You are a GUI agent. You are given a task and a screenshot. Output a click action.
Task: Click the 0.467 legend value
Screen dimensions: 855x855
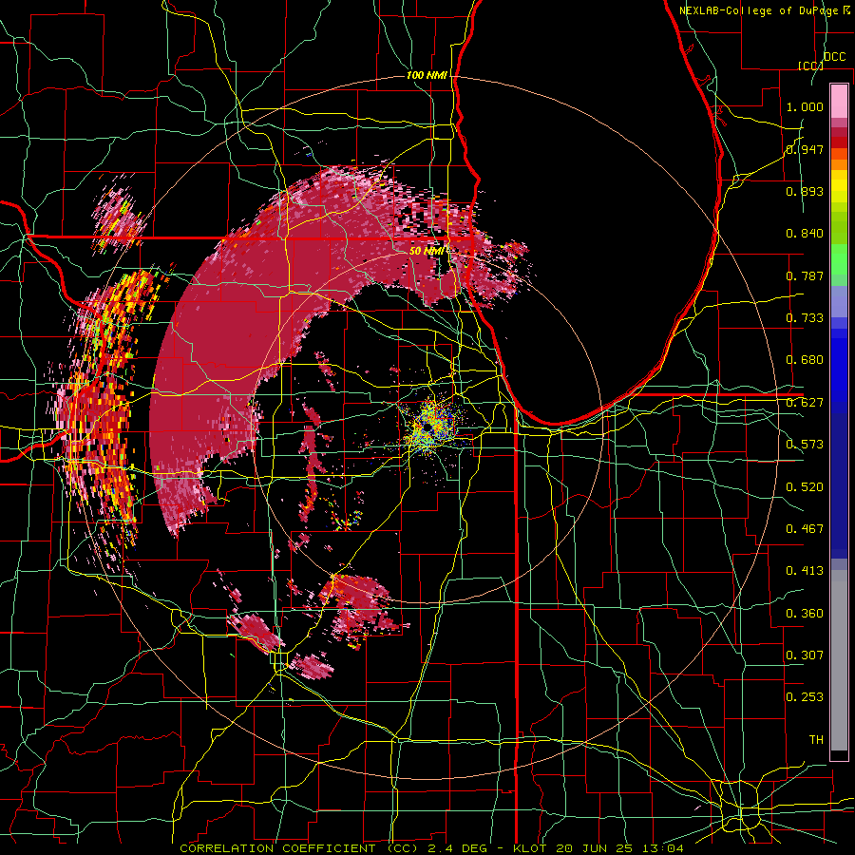pos(805,529)
